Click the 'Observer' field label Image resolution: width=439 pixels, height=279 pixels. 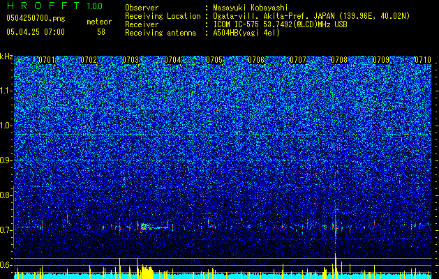(142, 8)
